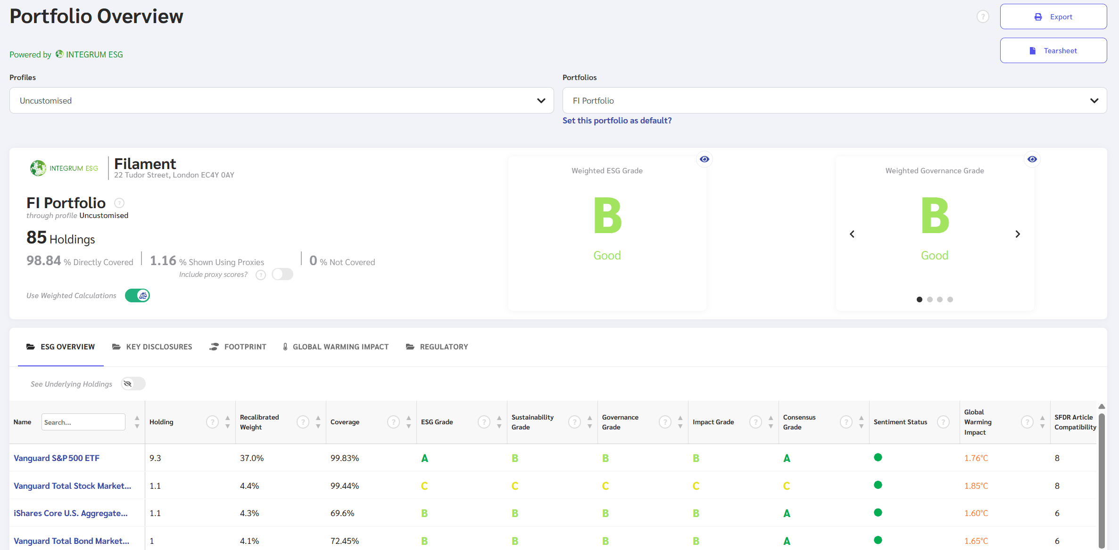Image resolution: width=1119 pixels, height=550 pixels.
Task: Click the table vertical scrollbar
Action: (1102, 480)
